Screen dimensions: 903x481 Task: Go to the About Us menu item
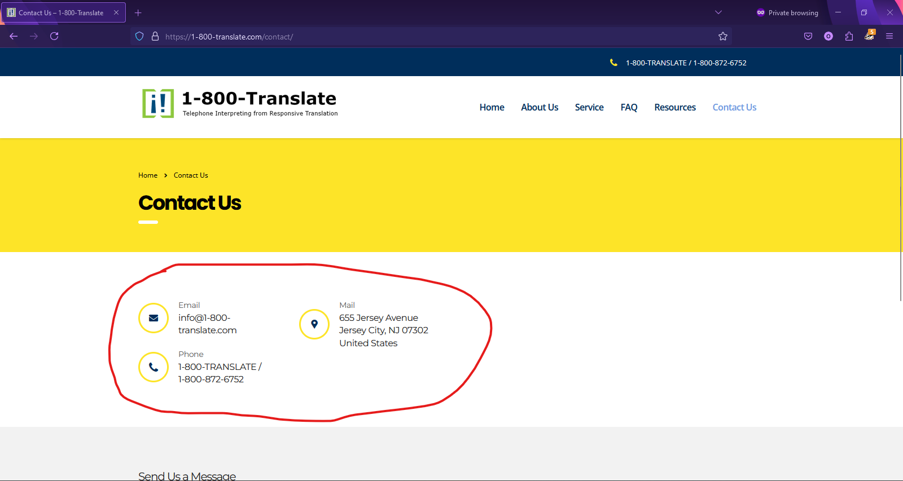pyautogui.click(x=539, y=107)
